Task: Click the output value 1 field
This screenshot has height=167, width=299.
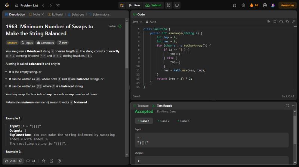Action: pos(212,161)
